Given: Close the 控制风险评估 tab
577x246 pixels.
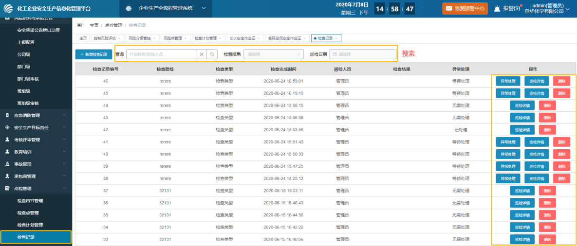Looking at the screenshot, I should pos(119,38).
